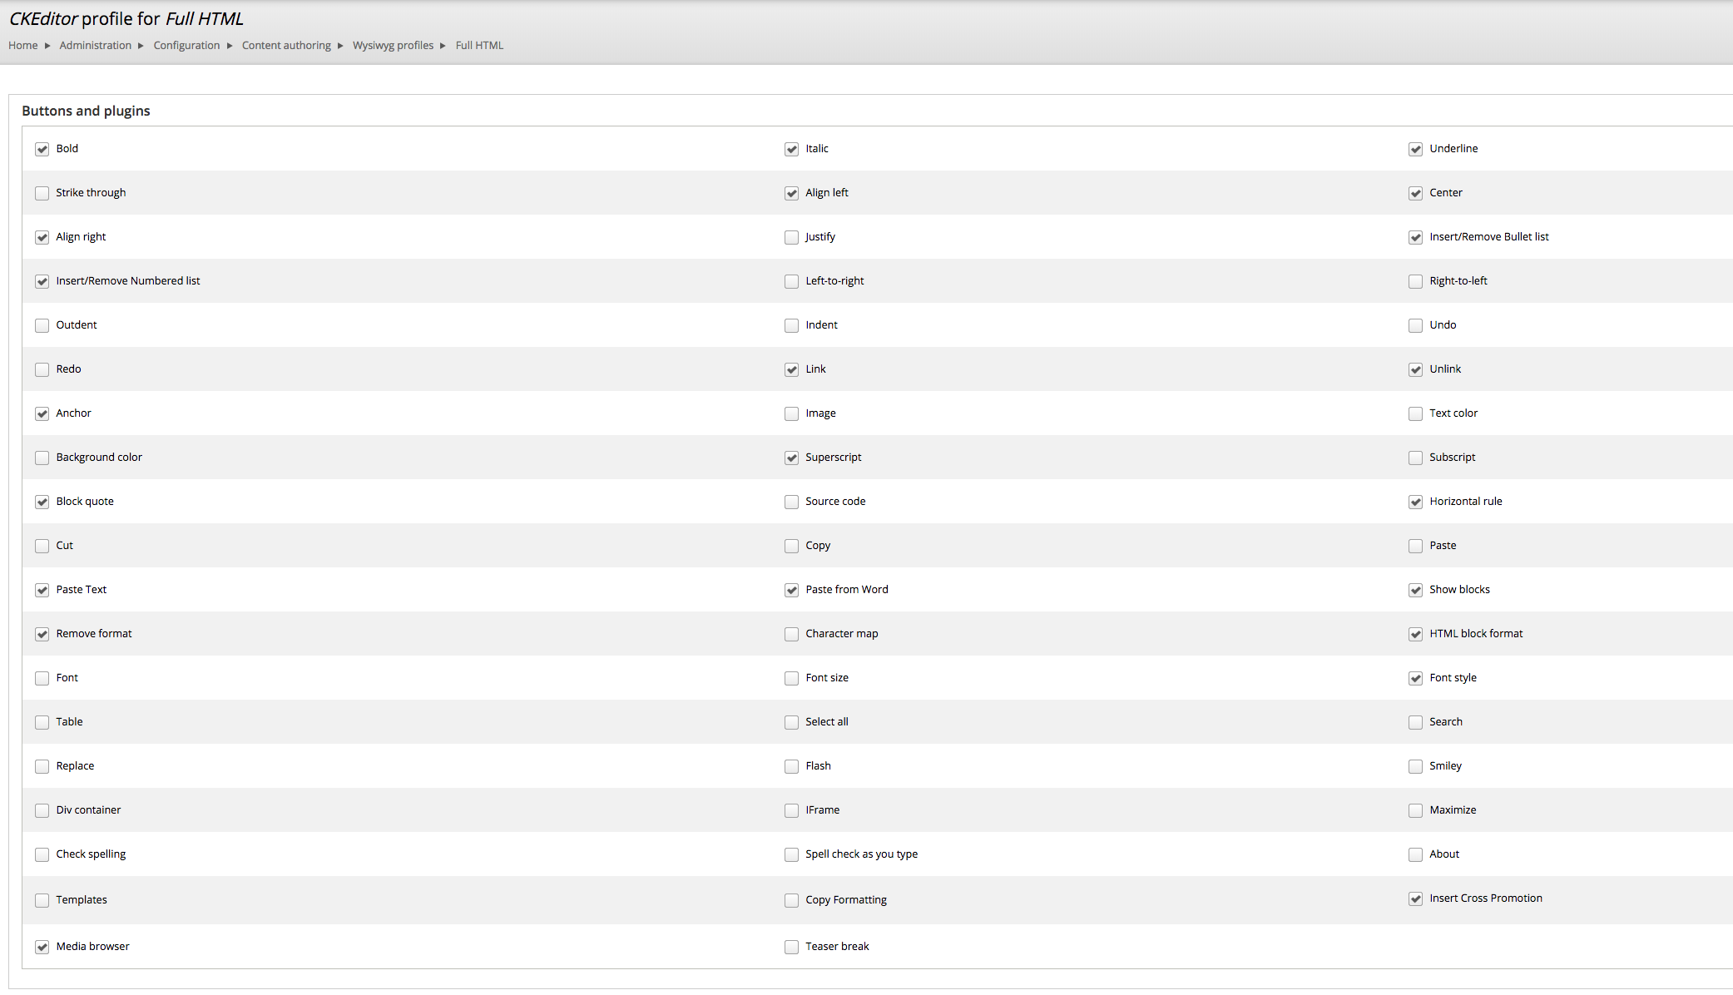The image size is (1733, 995).
Task: Toggle the Media browser button
Action: coord(42,946)
